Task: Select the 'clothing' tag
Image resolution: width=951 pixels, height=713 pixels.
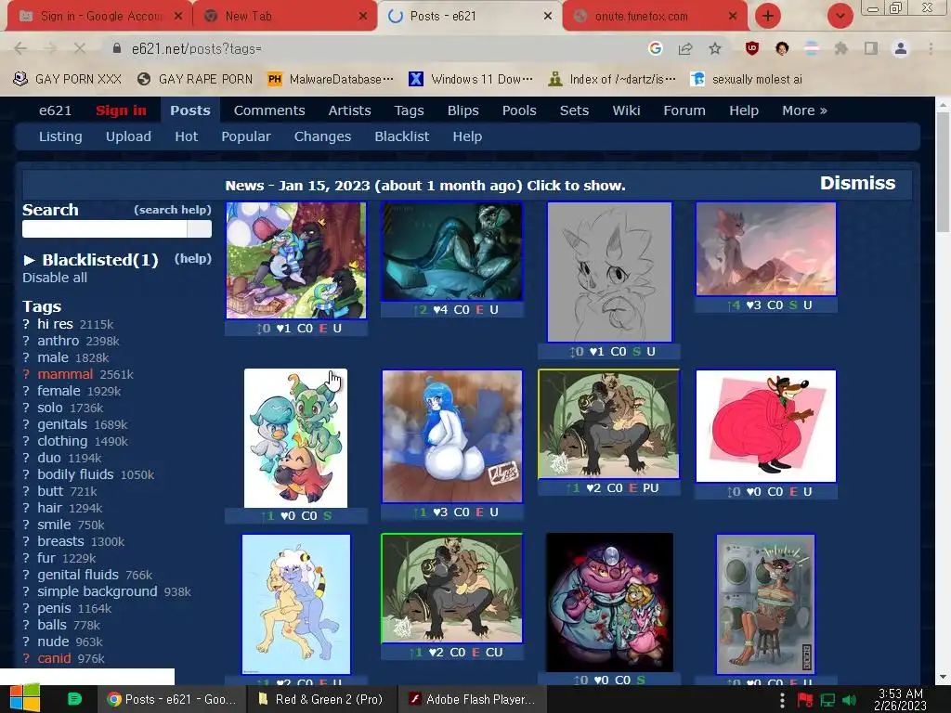Action: coord(62,441)
